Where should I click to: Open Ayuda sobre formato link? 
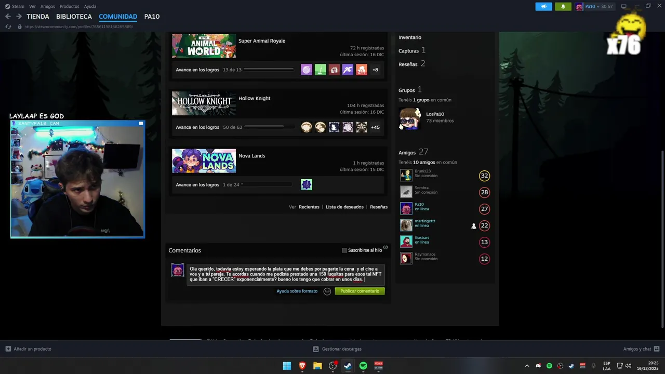pyautogui.click(x=297, y=291)
